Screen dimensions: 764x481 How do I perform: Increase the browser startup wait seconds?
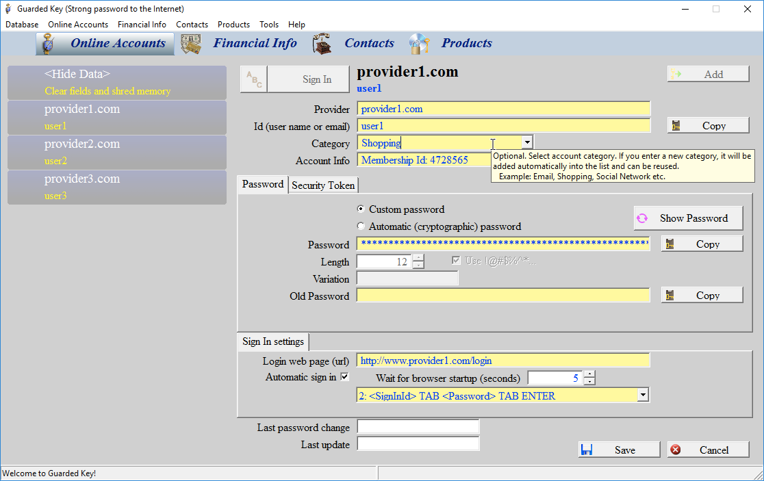pos(589,374)
